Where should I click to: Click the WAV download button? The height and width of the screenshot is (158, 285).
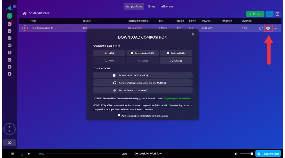(109, 61)
